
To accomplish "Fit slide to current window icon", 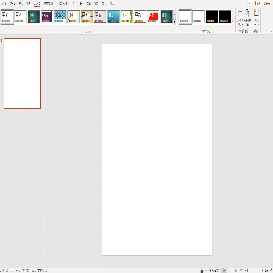I will 271,270.
